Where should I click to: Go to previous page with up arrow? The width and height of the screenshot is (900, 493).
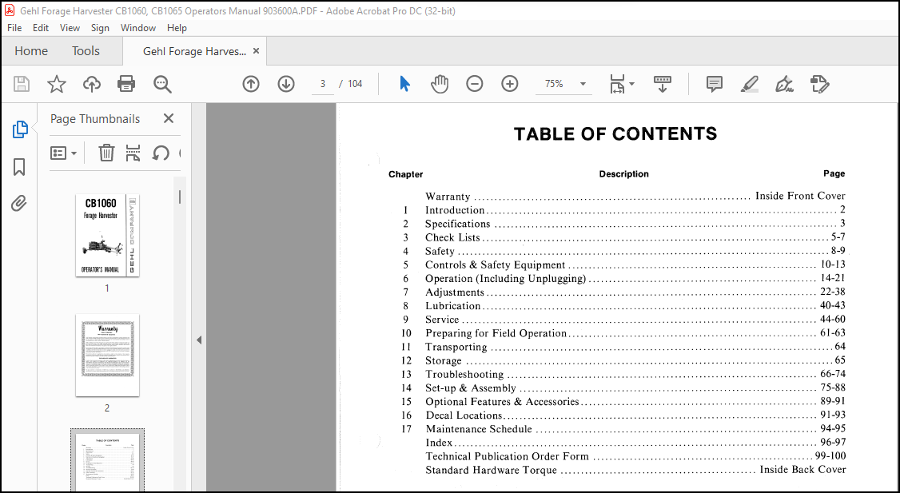251,84
